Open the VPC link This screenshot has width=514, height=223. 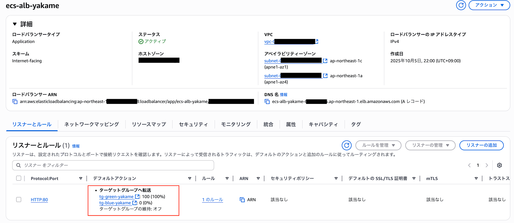tap(289, 42)
